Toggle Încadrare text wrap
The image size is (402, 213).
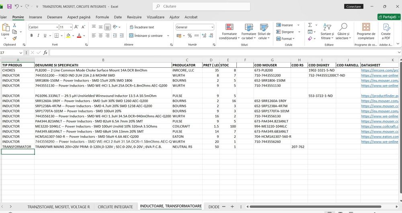point(142,27)
